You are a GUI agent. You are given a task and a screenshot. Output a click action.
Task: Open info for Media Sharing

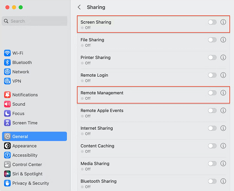coord(223,164)
